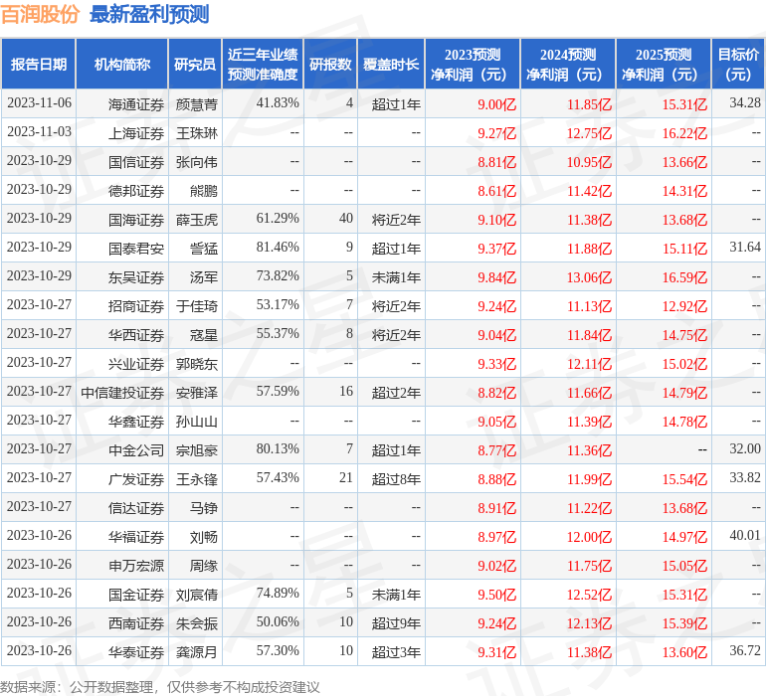Click the 2023-11-03 report date
Viewport: 766px width, 696px height.
coord(39,131)
